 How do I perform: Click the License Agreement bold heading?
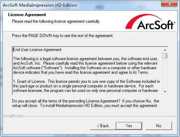(27, 15)
